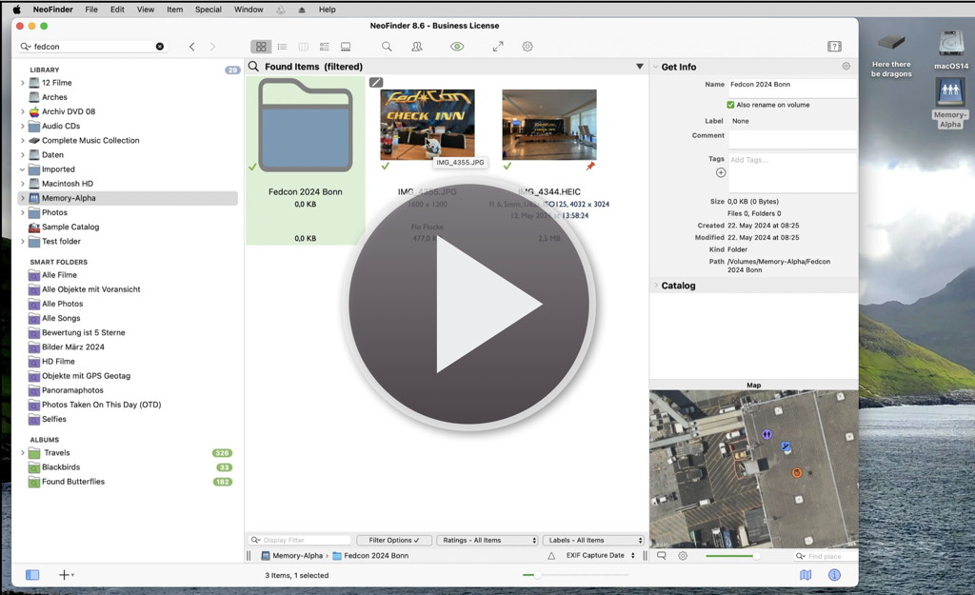975x595 pixels.
Task: Click the map annotation bubble icon
Action: point(662,556)
